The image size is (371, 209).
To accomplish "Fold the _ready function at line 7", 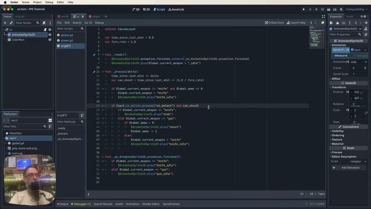I will pyautogui.click(x=103, y=55).
